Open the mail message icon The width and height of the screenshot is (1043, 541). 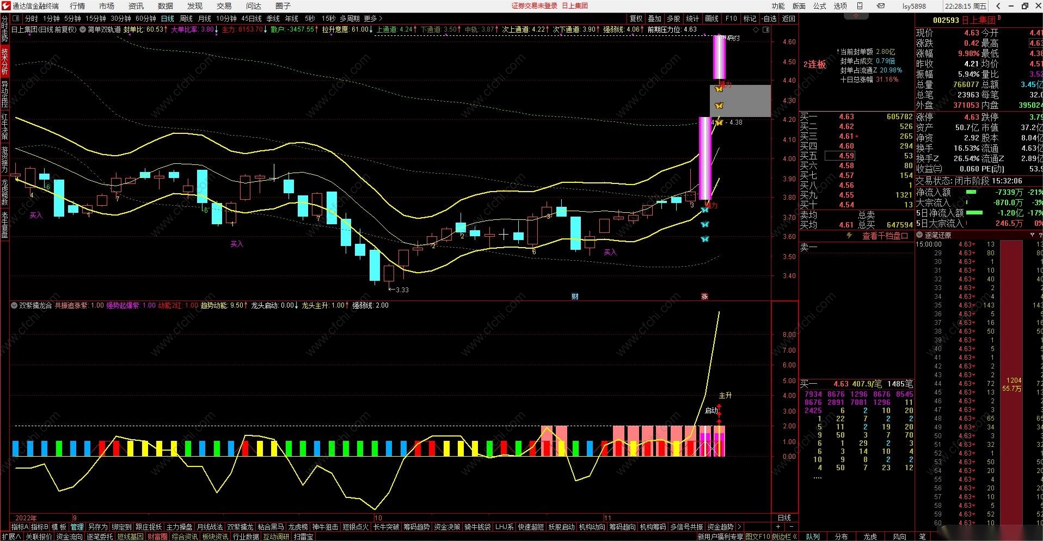click(881, 6)
